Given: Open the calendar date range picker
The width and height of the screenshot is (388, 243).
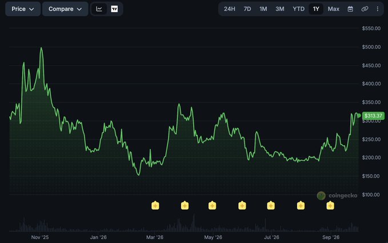Looking at the screenshot, I should (x=350, y=9).
